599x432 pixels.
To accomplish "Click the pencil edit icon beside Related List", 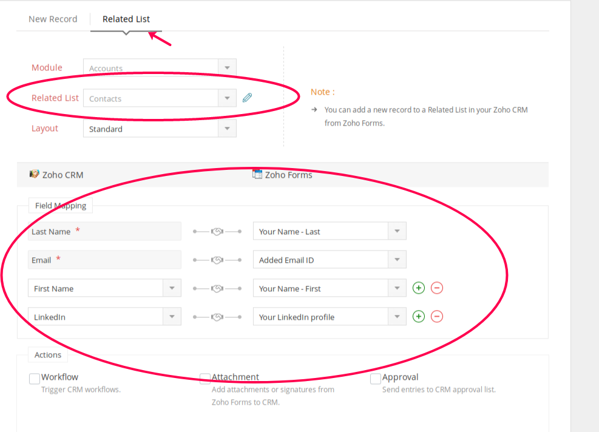I will point(247,98).
